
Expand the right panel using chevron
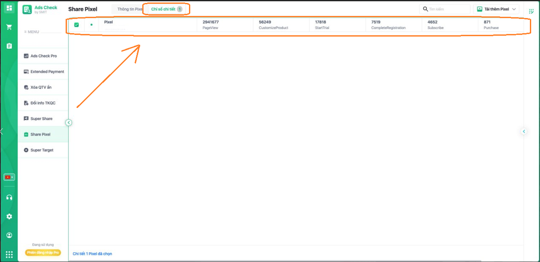[x=524, y=131]
